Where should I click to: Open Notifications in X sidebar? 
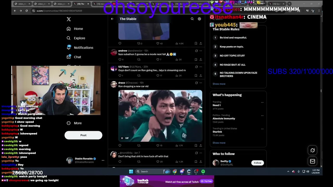pyautogui.click(x=80, y=48)
